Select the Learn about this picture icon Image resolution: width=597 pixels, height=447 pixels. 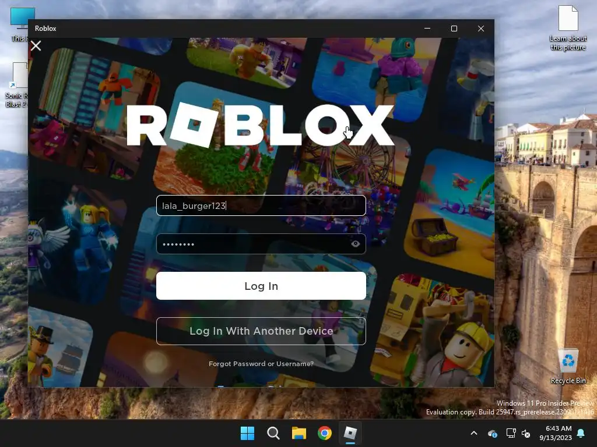tap(568, 28)
